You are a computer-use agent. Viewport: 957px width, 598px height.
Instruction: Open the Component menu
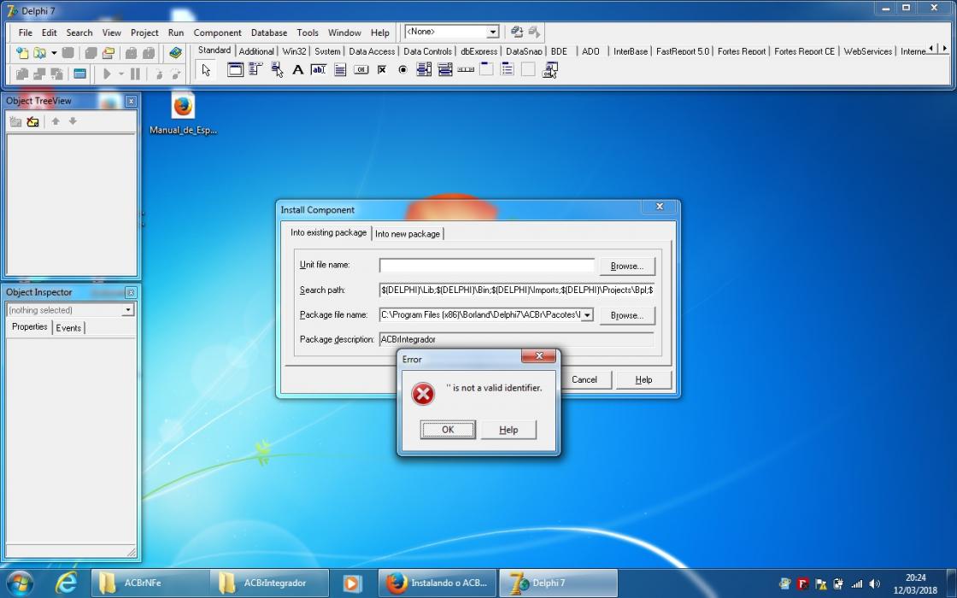(x=217, y=32)
